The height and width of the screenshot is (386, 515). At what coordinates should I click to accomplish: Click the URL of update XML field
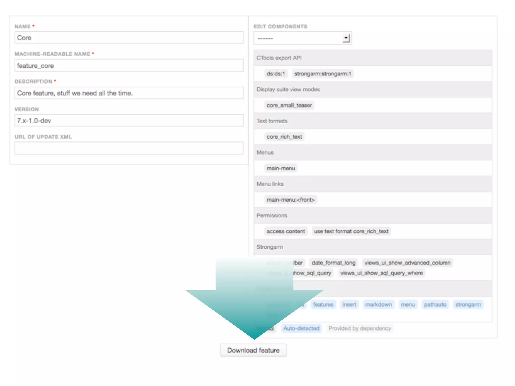click(129, 148)
